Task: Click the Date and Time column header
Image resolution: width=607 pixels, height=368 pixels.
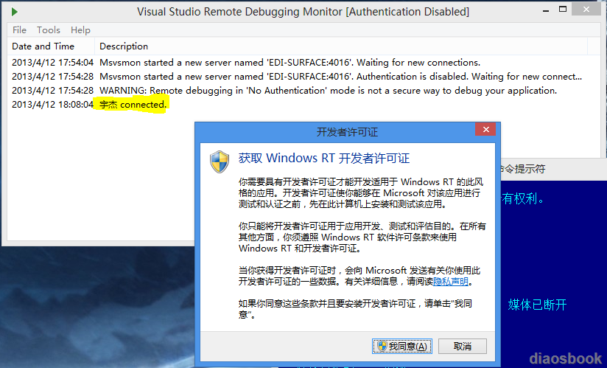Action: pos(51,46)
